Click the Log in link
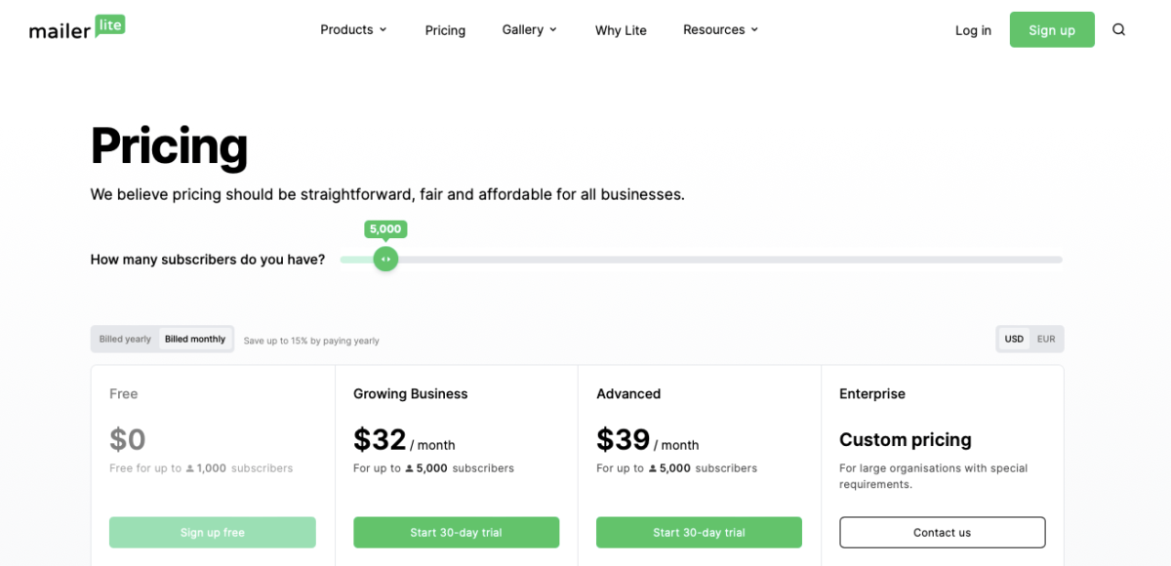This screenshot has height=566, width=1171. (x=972, y=30)
